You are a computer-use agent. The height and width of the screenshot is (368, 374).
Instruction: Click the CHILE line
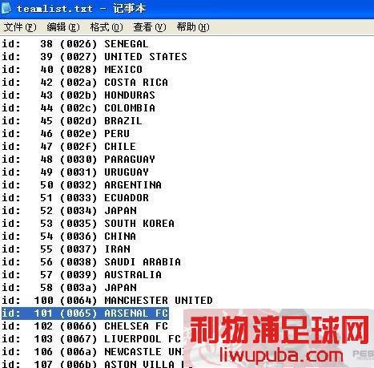(x=69, y=147)
